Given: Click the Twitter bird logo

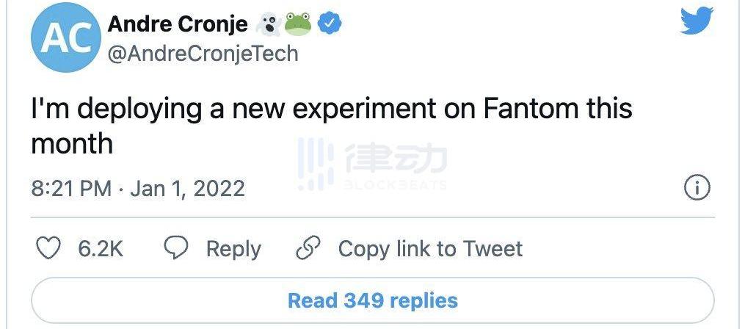Looking at the screenshot, I should pyautogui.click(x=696, y=21).
